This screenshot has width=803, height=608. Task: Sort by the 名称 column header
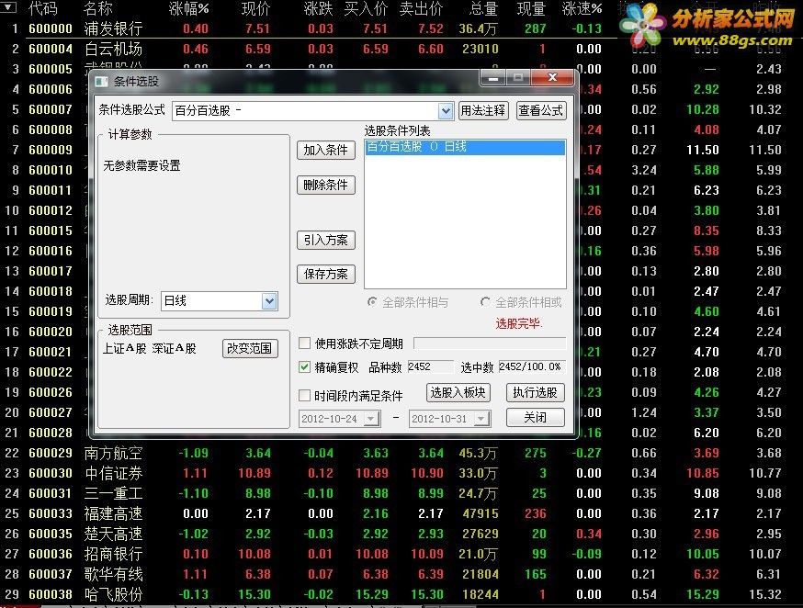click(97, 8)
